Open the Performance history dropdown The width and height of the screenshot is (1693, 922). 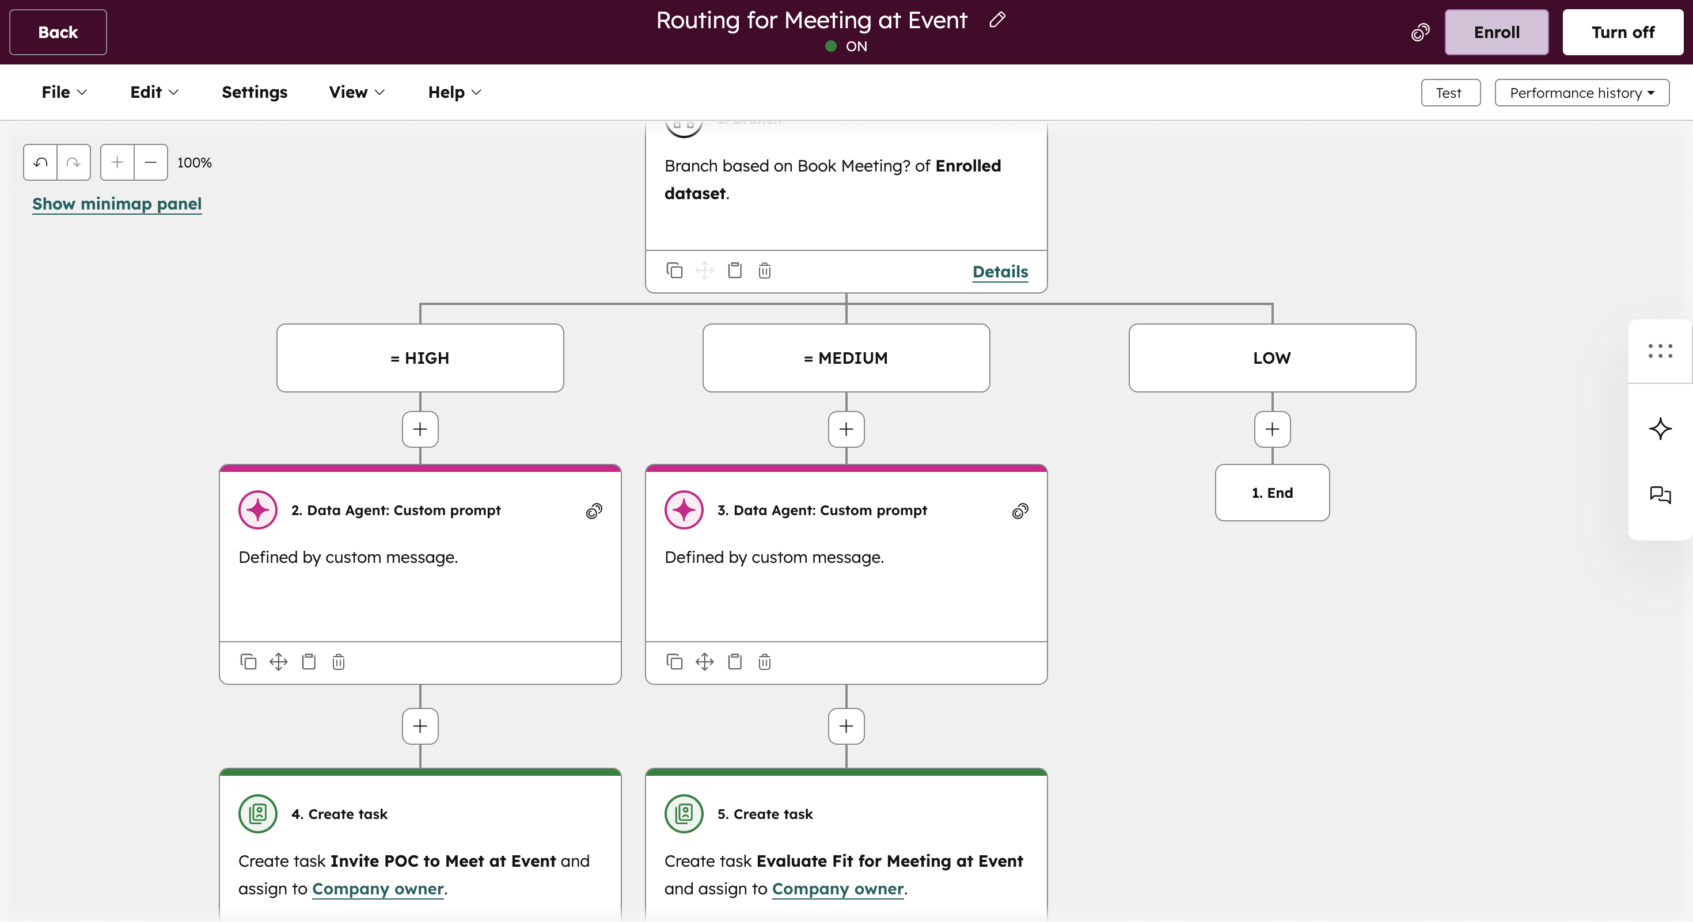click(1581, 93)
